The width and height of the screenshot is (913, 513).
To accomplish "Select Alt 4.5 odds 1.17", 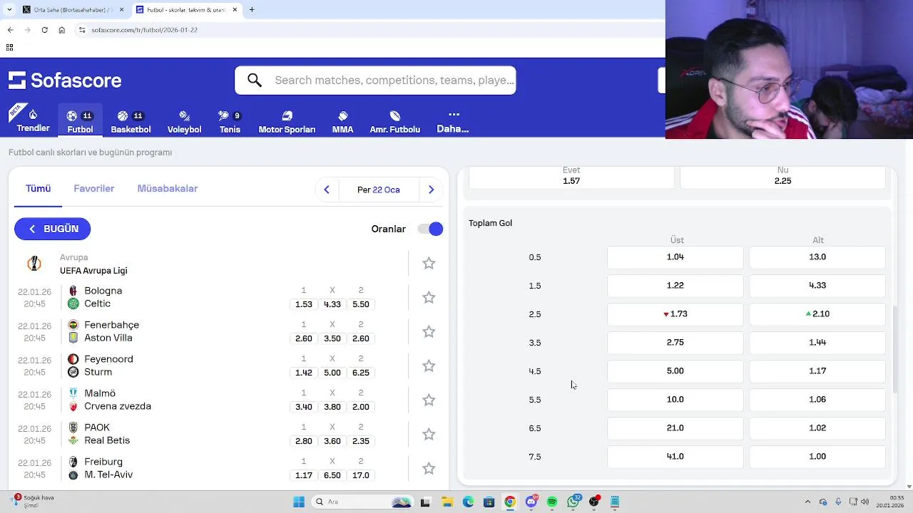I will pos(817,371).
